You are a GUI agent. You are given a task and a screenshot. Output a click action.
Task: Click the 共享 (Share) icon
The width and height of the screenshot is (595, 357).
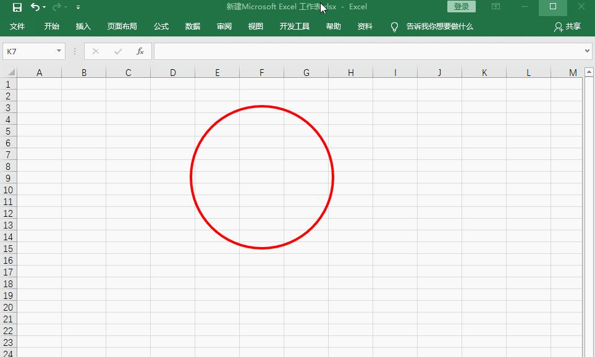coord(566,27)
